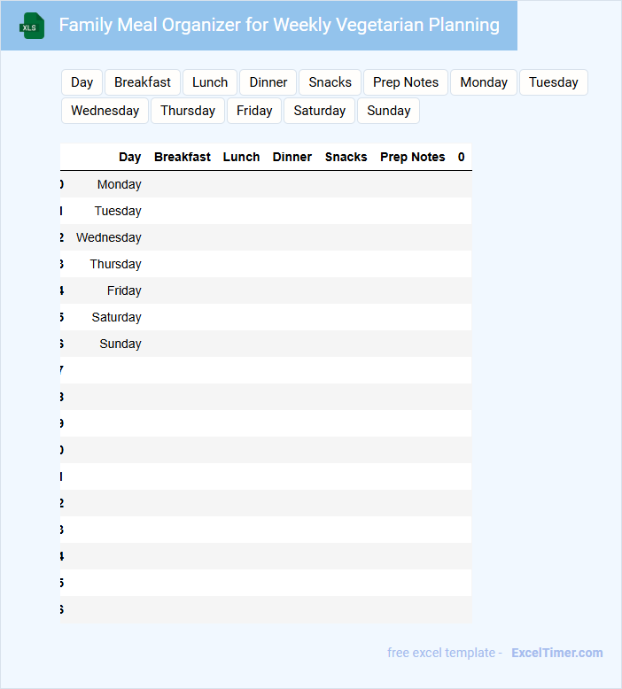Viewport: 622px width, 689px height.
Task: Click the Day tag button
Action: pyautogui.click(x=82, y=82)
